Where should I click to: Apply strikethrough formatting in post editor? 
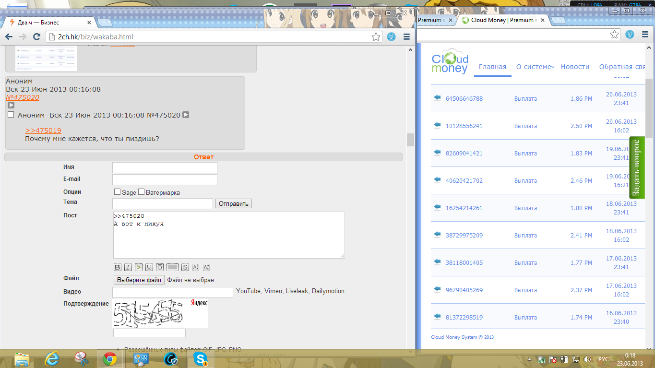click(185, 267)
